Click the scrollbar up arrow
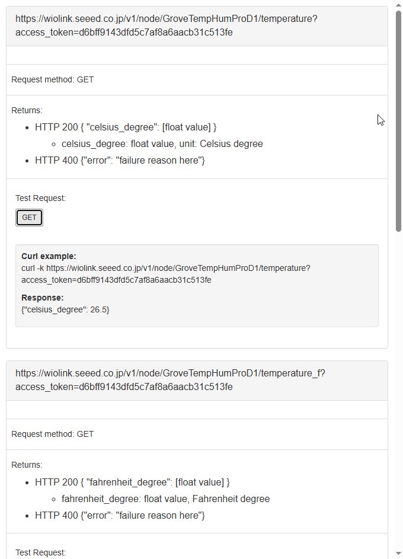403x559 pixels. [399, 4]
